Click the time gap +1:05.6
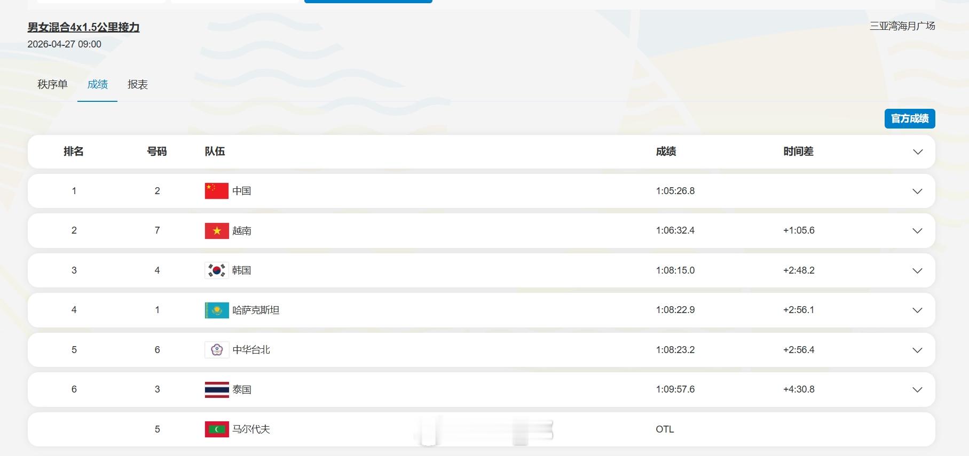969x456 pixels. pos(799,230)
